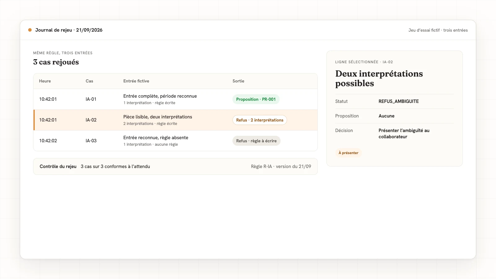Click the 'Heure' column header
The image size is (496, 279).
(45, 81)
